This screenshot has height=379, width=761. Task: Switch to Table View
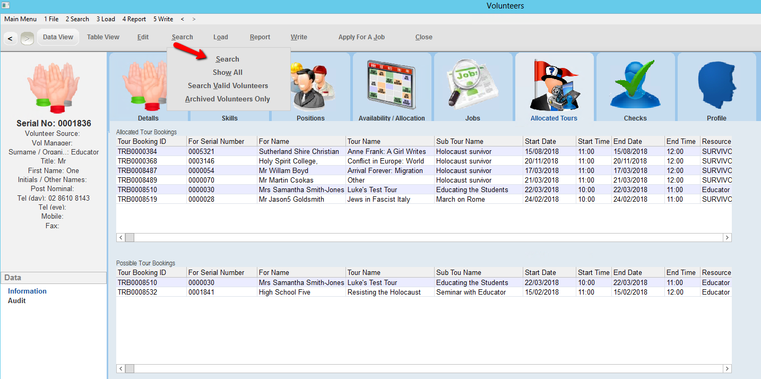tap(103, 37)
